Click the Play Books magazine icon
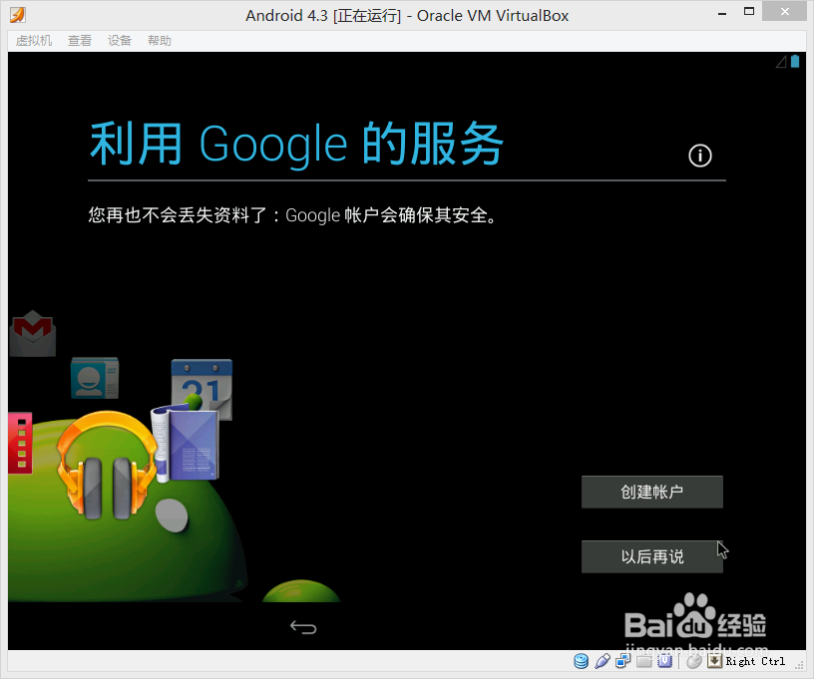 coord(185,444)
